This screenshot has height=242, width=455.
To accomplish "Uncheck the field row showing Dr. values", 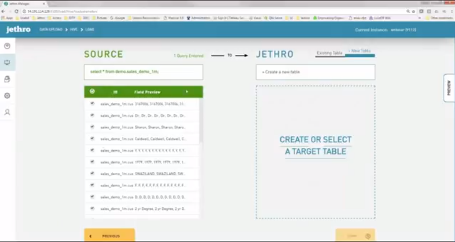I will point(93,115).
